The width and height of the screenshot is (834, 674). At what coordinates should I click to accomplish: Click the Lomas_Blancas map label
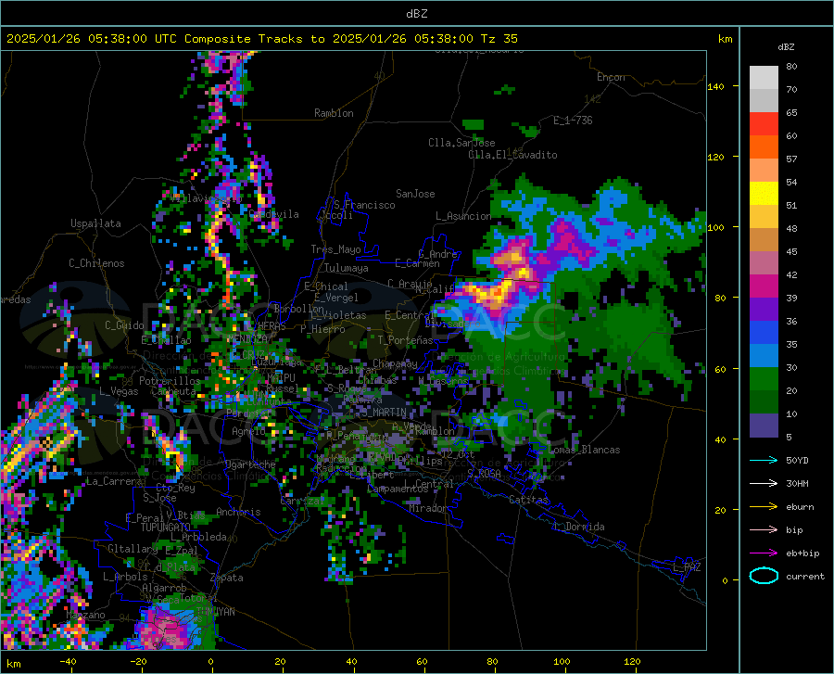point(584,450)
